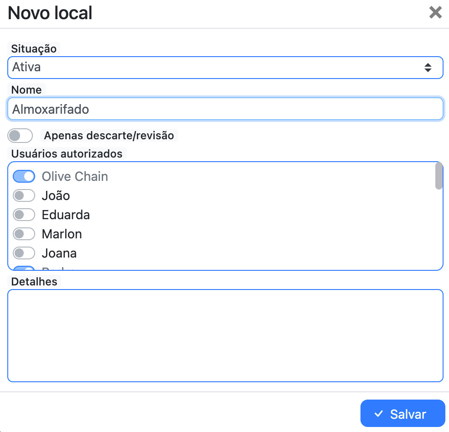Image resolution: width=449 pixels, height=432 pixels.
Task: Toggle the partially visible user at list bottom
Action: [24, 269]
